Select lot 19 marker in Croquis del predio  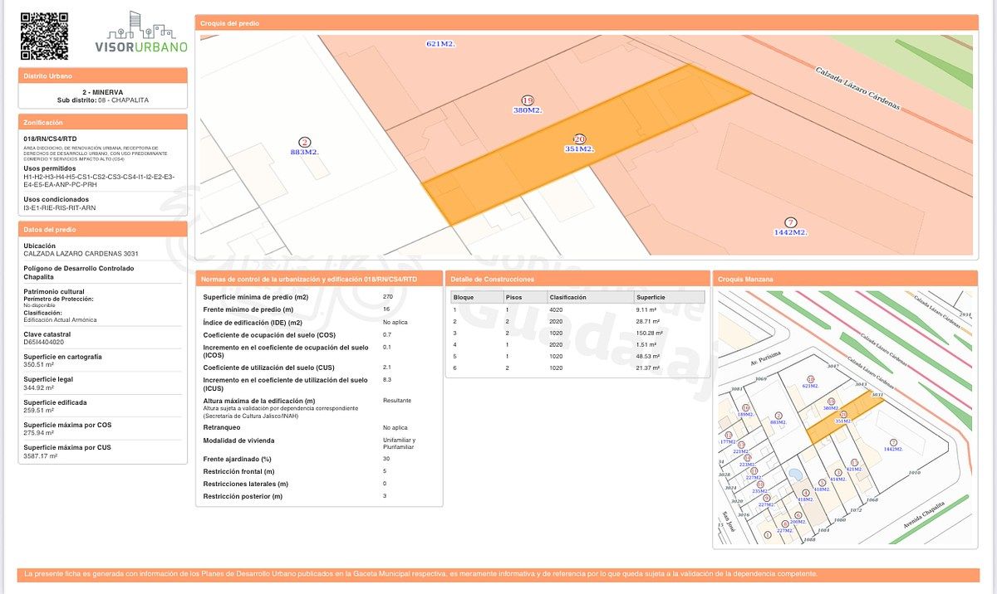pos(528,100)
